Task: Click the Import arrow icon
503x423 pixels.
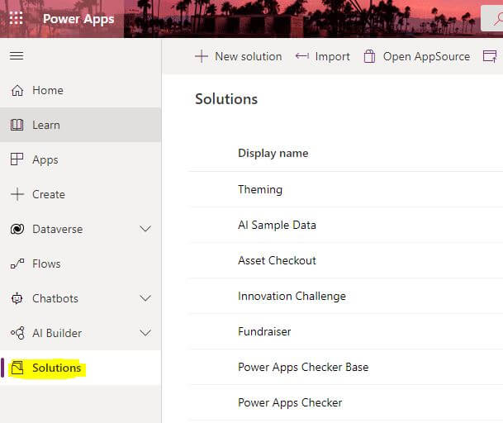Action: [302, 56]
